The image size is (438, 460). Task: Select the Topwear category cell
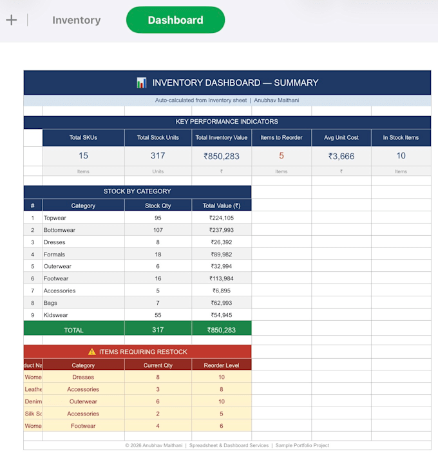(x=83, y=218)
